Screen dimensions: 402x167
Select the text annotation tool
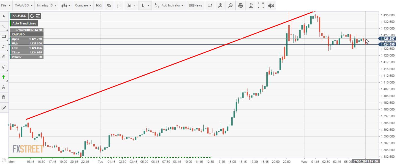click(4, 87)
